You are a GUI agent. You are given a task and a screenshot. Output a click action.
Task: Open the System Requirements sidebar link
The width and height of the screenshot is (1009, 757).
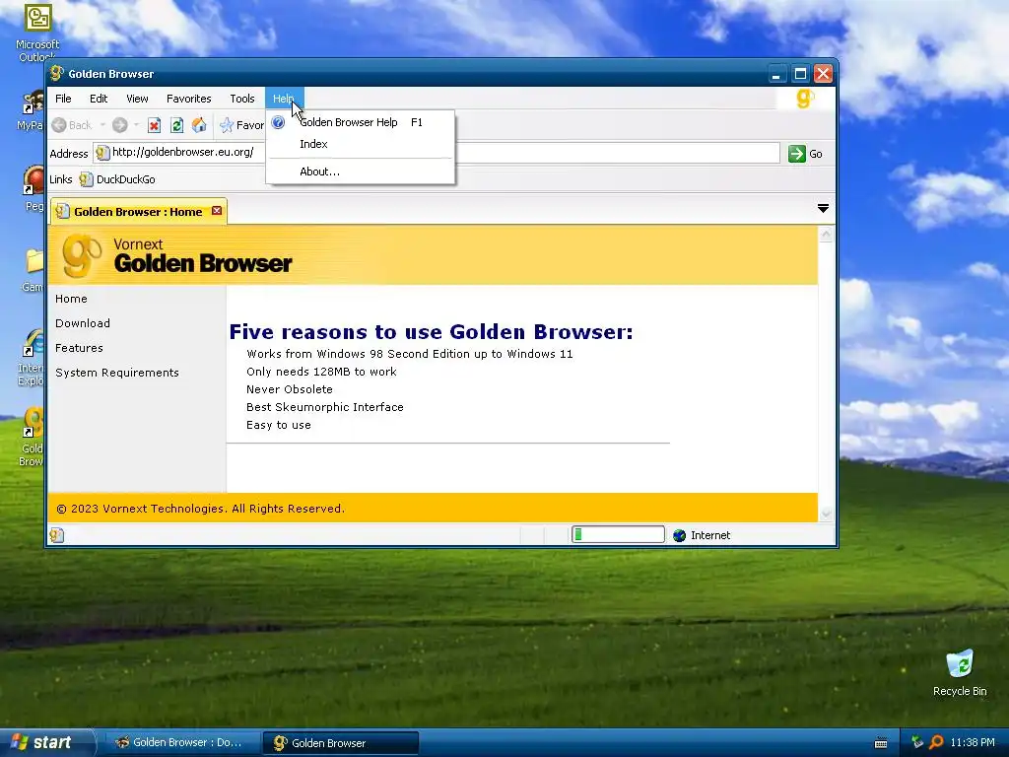(x=117, y=373)
